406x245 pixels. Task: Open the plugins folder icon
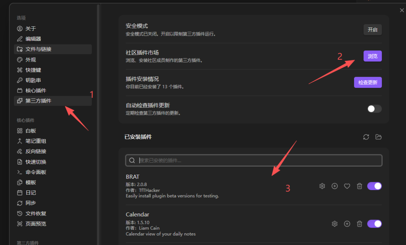pyautogui.click(x=378, y=137)
